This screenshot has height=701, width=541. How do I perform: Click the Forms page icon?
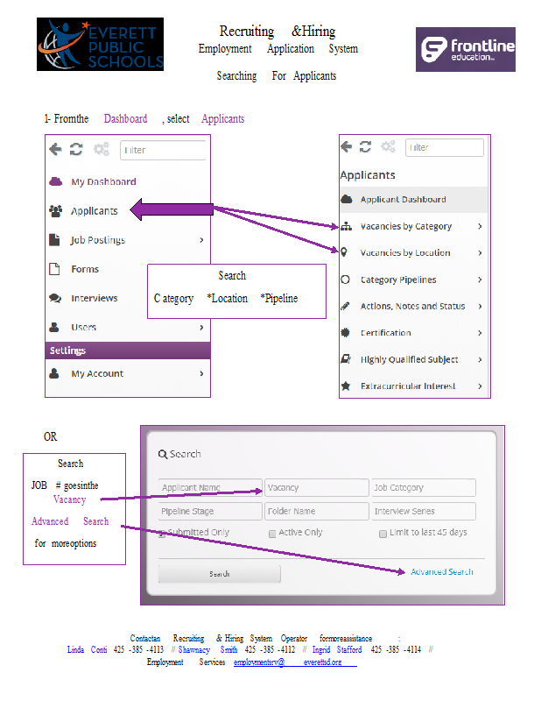[x=54, y=269]
